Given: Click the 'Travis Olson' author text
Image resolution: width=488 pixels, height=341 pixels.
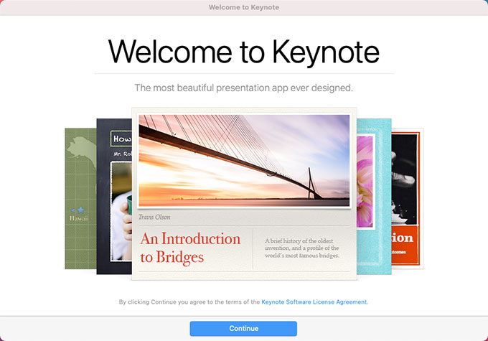Looking at the screenshot, I should (x=154, y=217).
